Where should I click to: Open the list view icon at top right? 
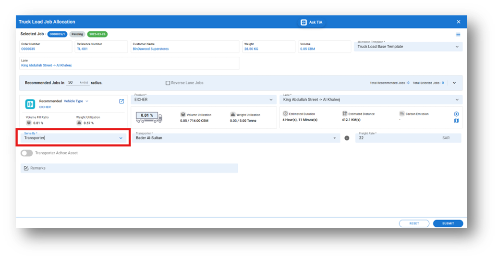click(458, 34)
